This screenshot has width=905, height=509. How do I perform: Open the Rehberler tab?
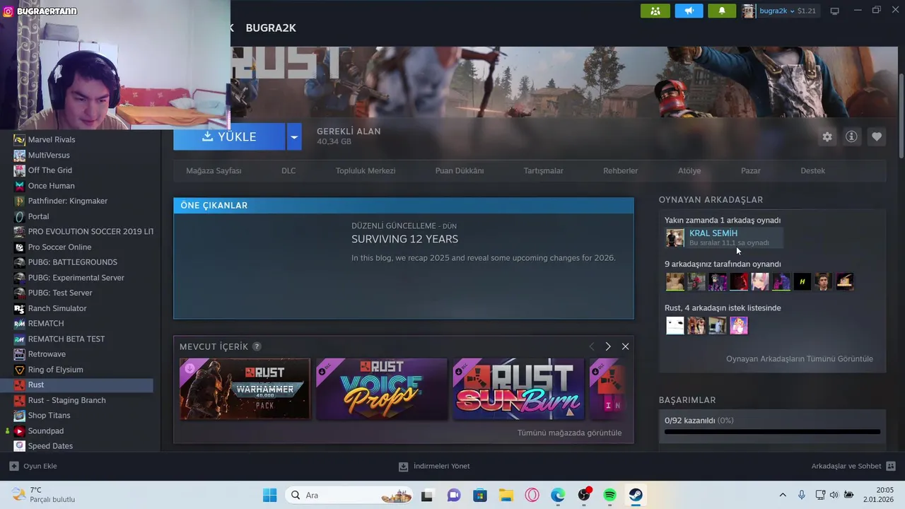tap(621, 170)
